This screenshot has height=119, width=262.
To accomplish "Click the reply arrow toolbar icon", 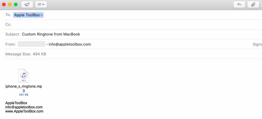I will [x=239, y=4].
